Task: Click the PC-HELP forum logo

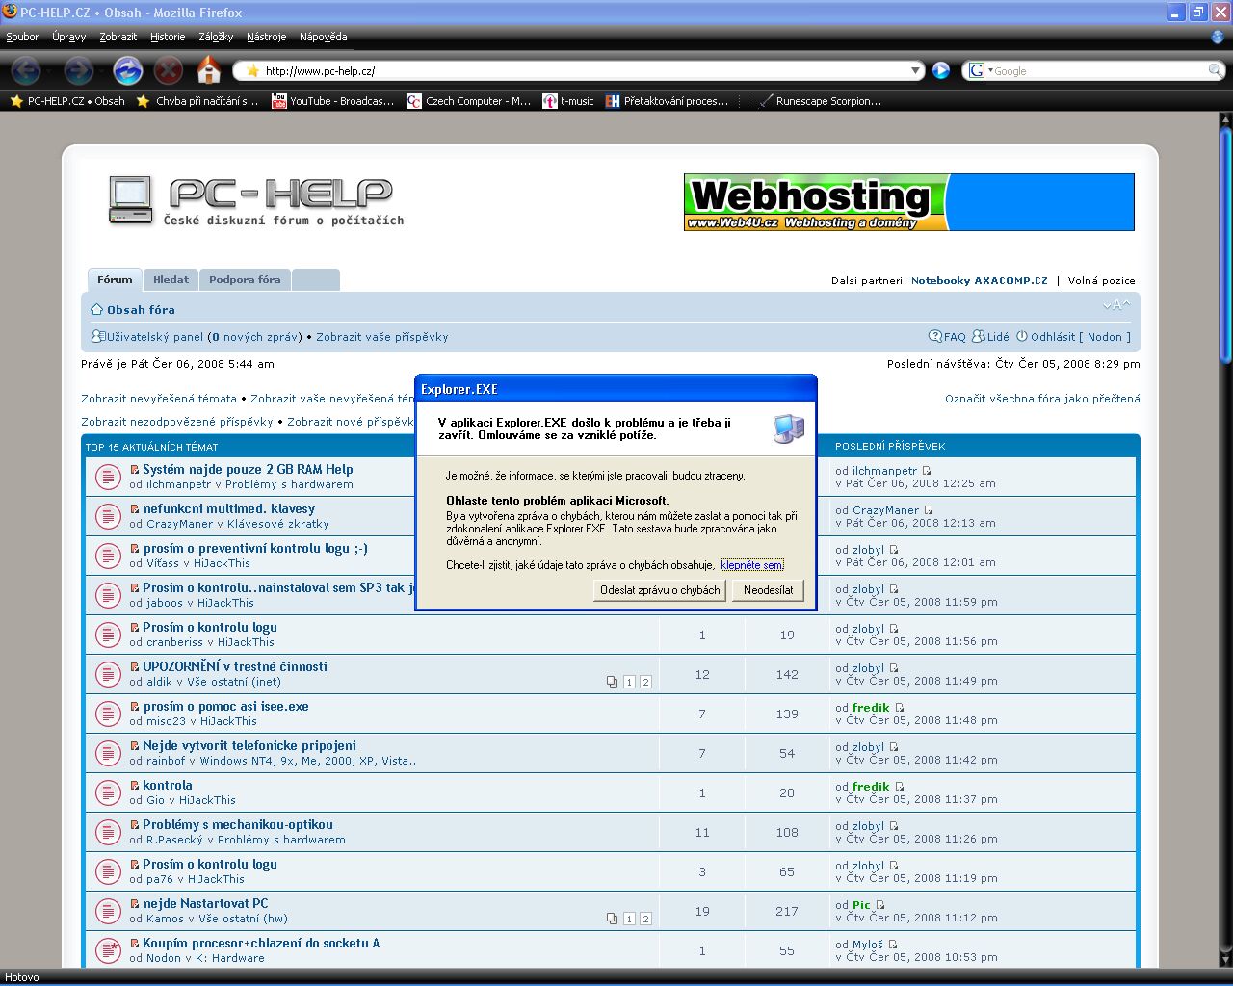Action: point(255,201)
